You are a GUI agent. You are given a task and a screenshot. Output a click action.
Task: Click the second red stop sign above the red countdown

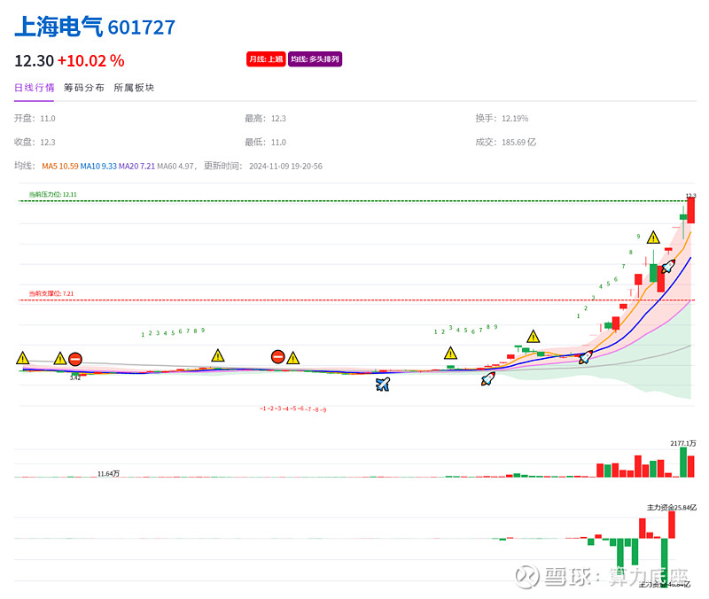pyautogui.click(x=278, y=357)
